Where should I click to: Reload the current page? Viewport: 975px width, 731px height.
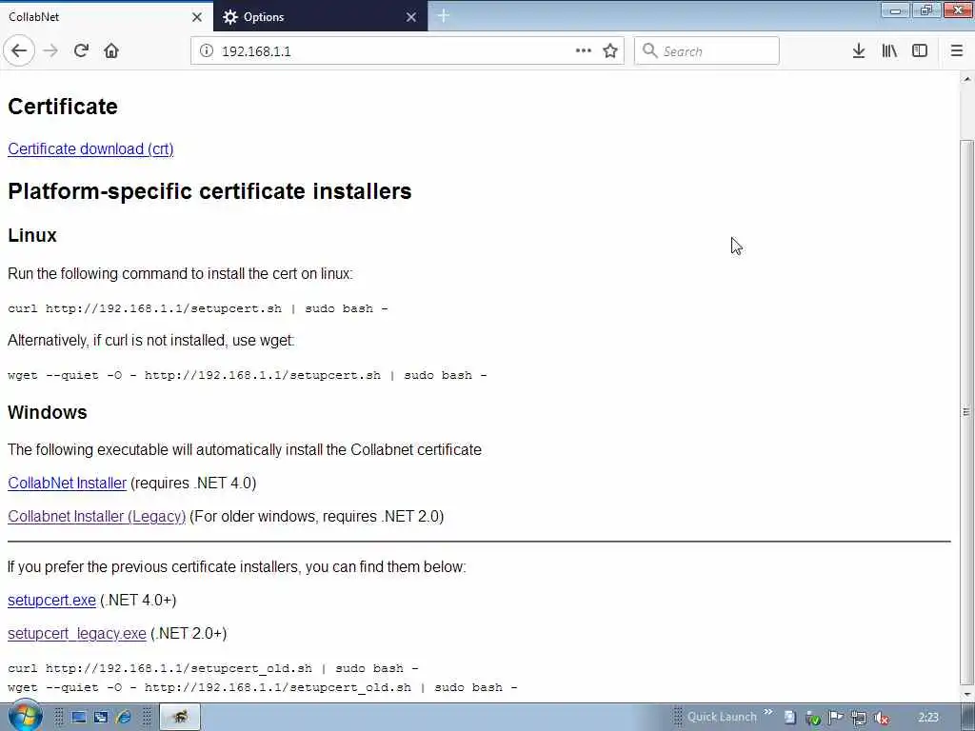tap(81, 50)
